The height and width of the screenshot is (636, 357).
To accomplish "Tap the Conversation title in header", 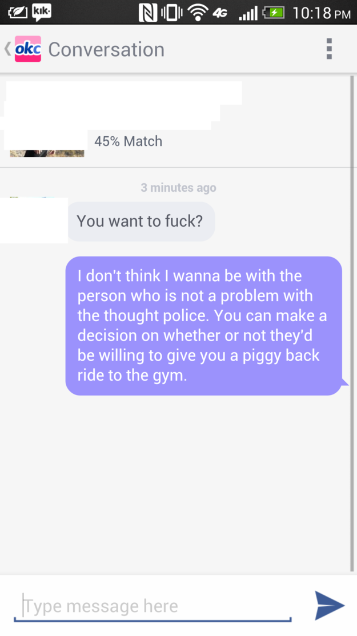I will (106, 49).
